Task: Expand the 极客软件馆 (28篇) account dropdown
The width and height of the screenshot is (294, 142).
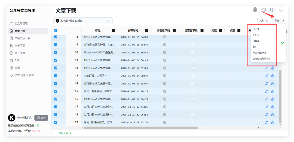Action: point(83,21)
